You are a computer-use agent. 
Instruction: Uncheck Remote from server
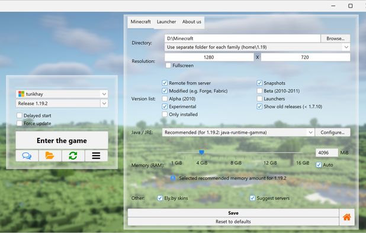pos(165,83)
